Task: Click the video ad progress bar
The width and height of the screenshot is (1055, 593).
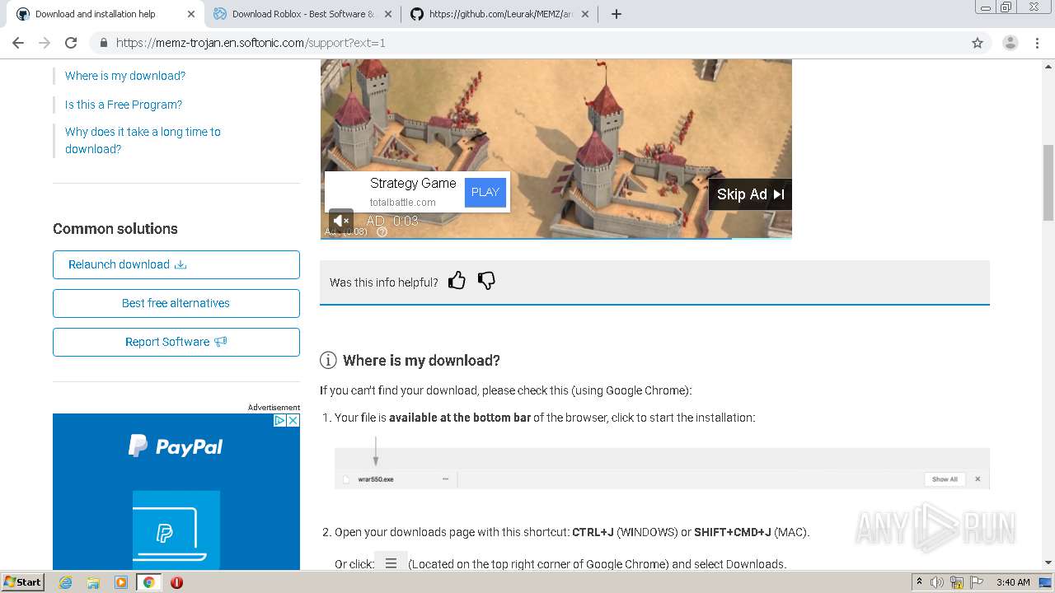Action: coord(556,238)
